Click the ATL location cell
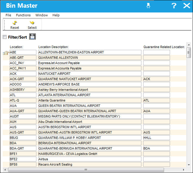 23,95
